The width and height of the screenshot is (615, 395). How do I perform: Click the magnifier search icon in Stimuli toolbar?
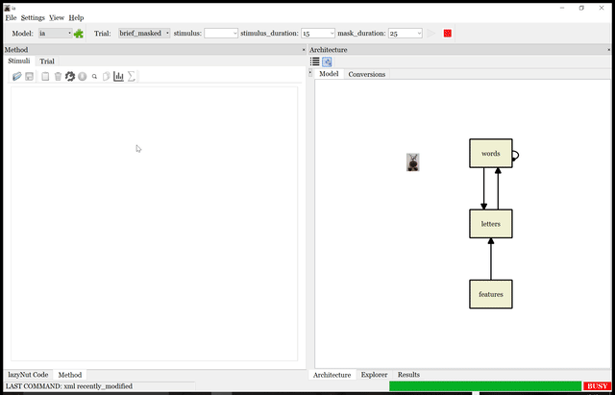94,76
